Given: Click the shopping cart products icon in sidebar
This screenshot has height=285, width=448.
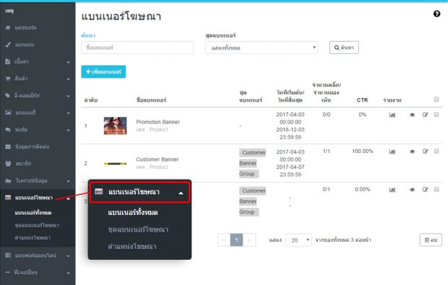Looking at the screenshot, I should coord(8,79).
